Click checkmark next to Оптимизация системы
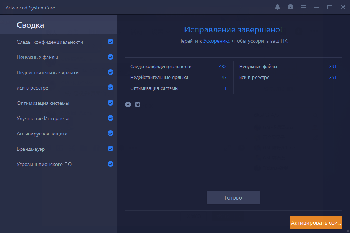Screen dimensions: 350x233 110,103
